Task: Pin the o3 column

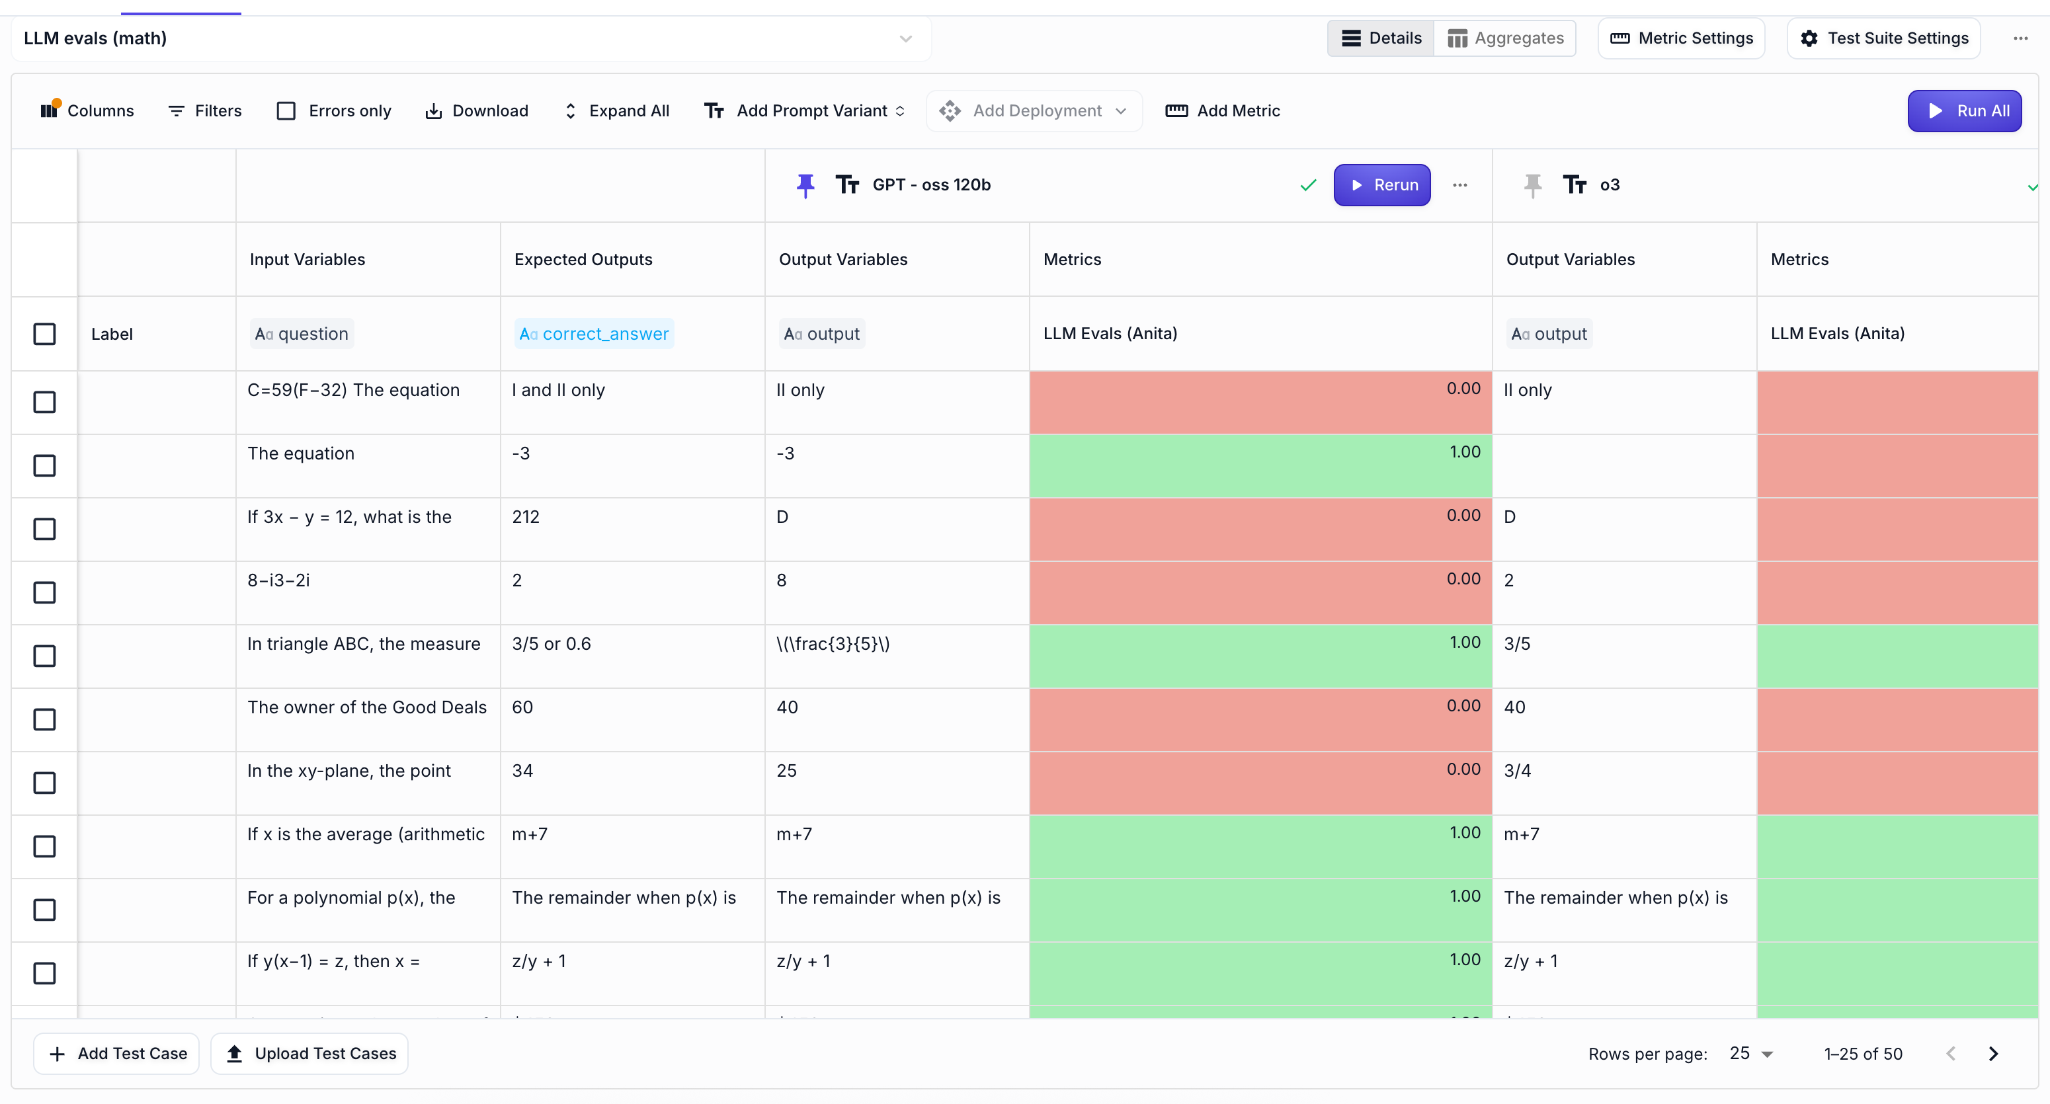Action: [x=1532, y=185]
